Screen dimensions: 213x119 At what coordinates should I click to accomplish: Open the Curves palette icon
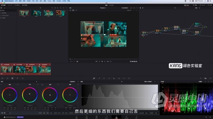(x=94, y=78)
